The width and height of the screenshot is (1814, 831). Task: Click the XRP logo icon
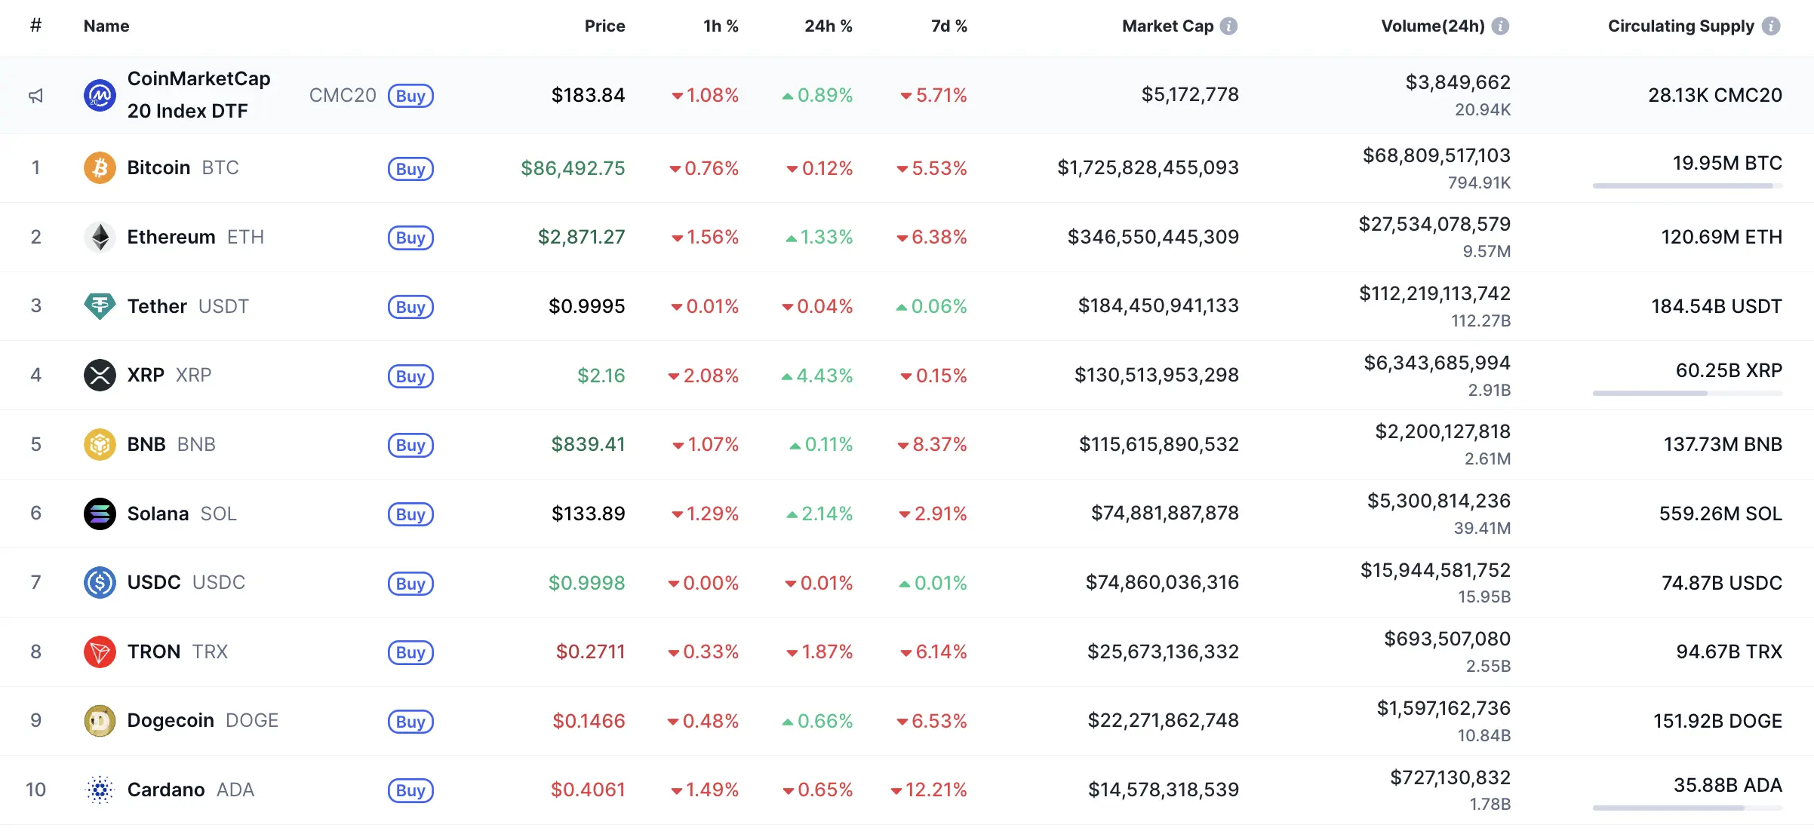tap(100, 375)
